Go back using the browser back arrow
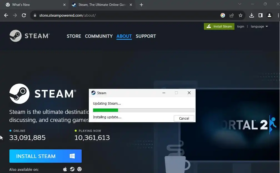 coord(6,15)
